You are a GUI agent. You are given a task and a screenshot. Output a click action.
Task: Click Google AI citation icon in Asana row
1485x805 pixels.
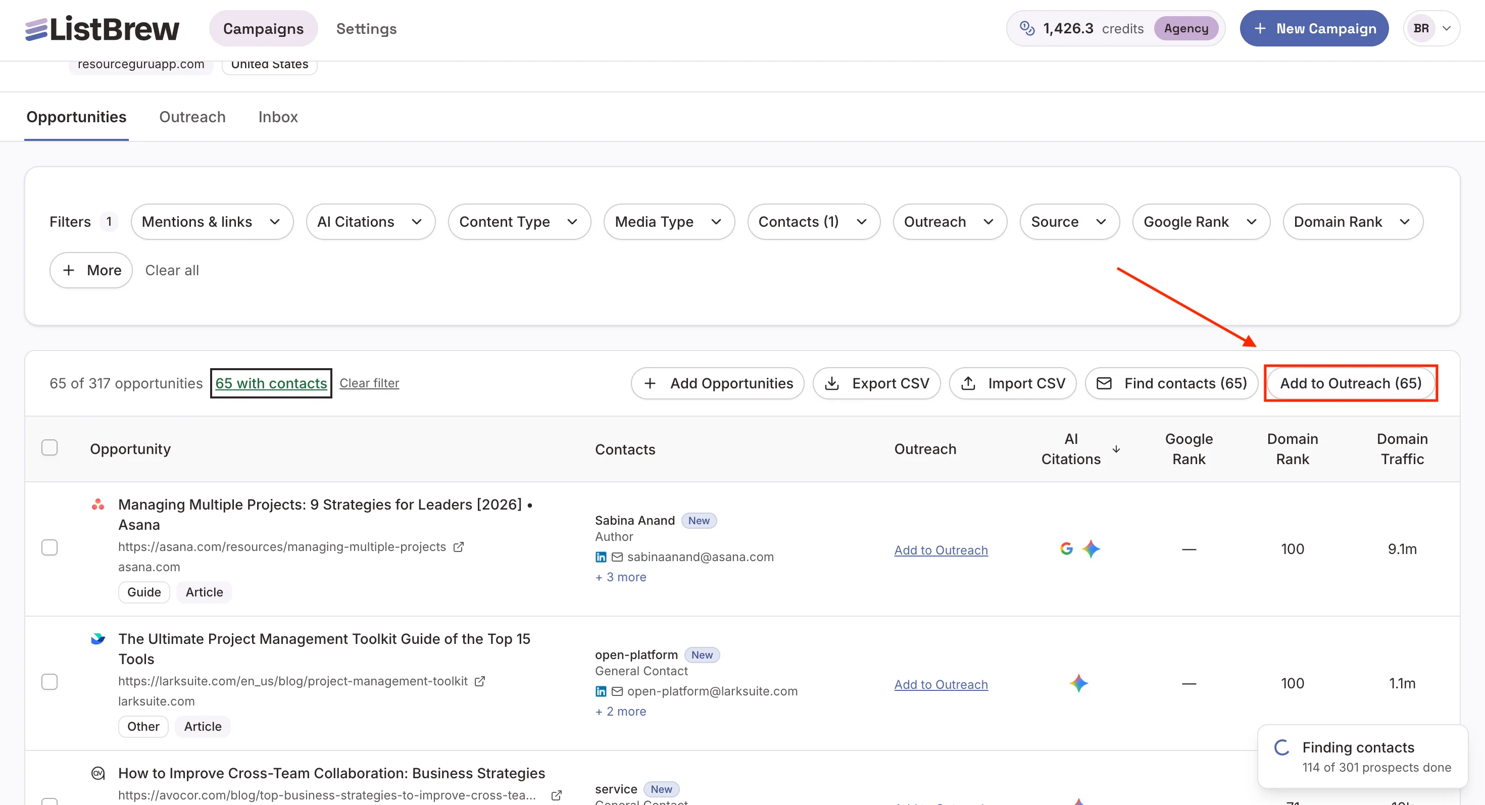1066,548
